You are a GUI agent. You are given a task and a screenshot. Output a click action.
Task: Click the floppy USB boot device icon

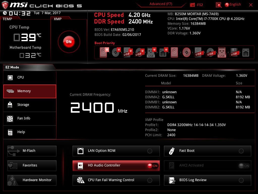click(x=234, y=53)
